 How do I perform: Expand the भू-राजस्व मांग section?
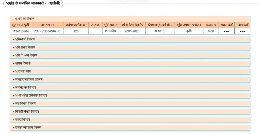tap(130, 72)
